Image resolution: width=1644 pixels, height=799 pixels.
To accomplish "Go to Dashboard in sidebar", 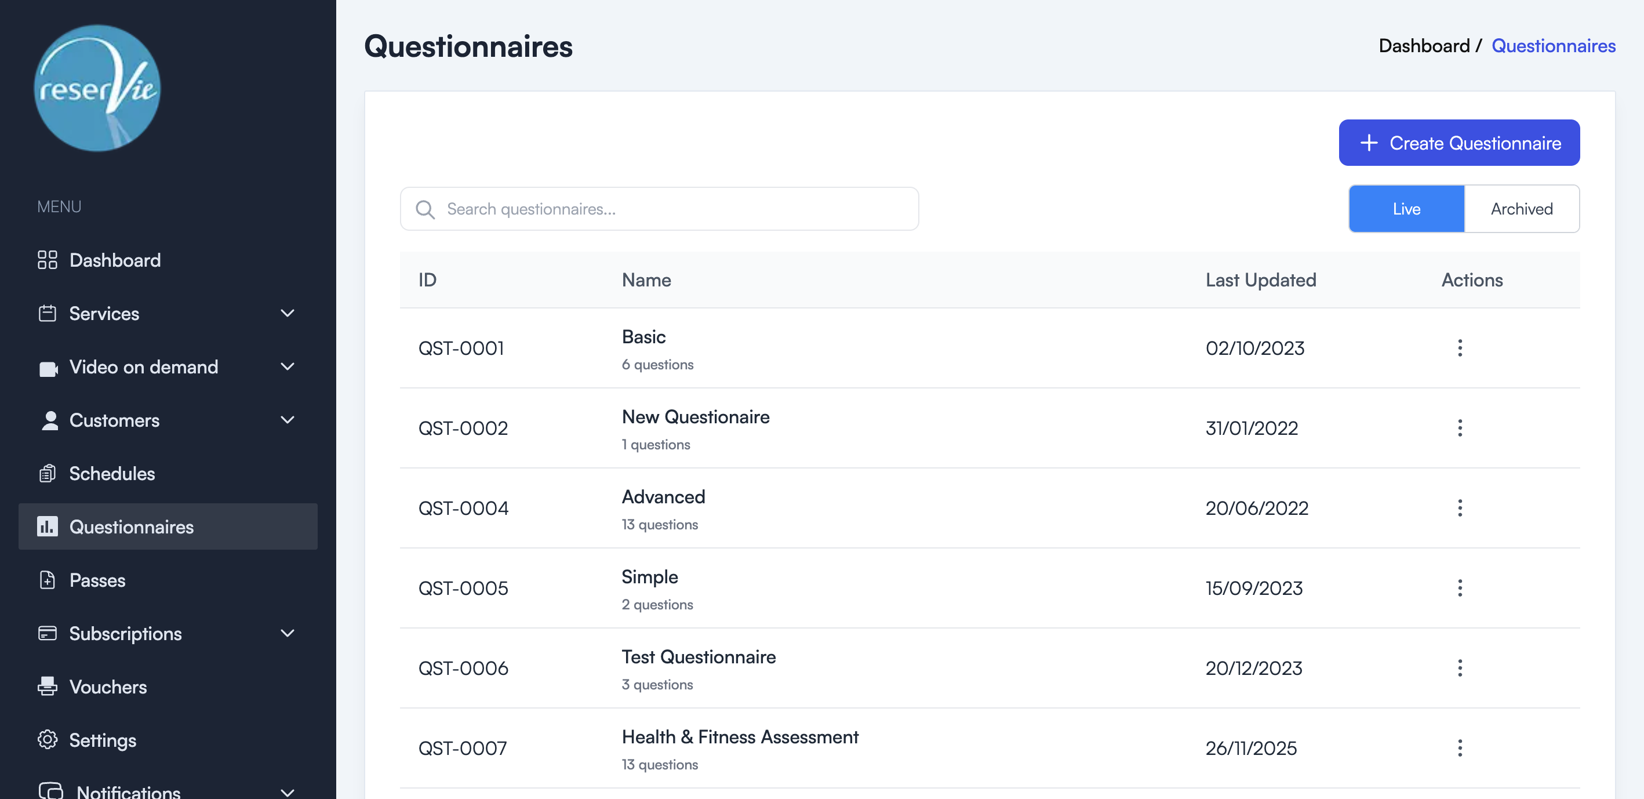I will [168, 260].
